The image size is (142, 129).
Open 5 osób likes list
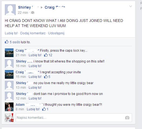click(15, 42)
